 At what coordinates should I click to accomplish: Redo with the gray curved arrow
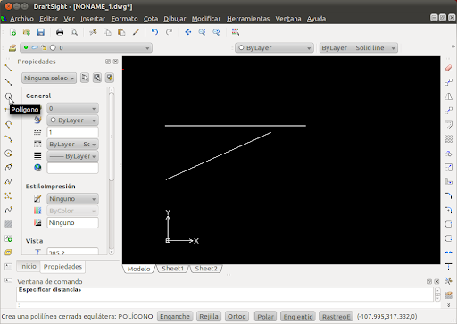(x=169, y=32)
